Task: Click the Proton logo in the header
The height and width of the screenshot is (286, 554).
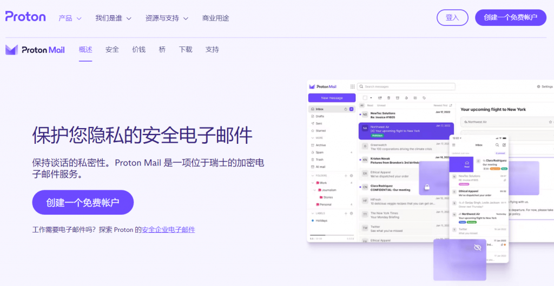Action: click(x=25, y=17)
